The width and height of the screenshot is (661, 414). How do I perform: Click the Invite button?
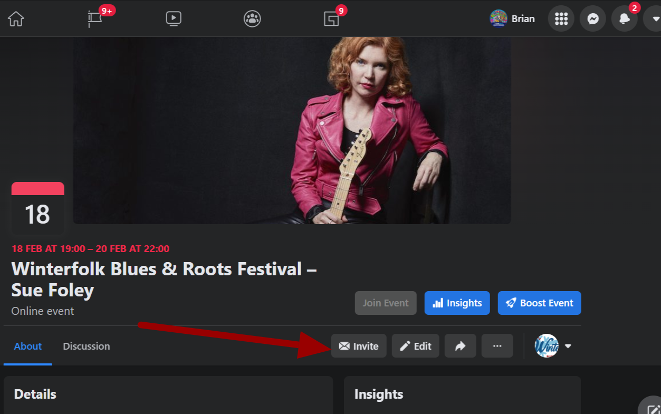point(359,346)
